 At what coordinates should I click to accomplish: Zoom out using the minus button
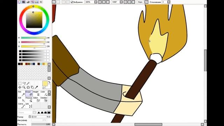point(100,2)
